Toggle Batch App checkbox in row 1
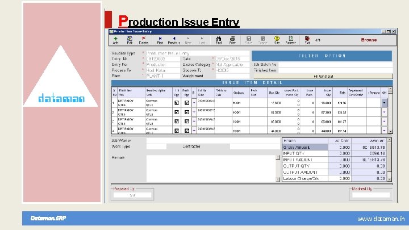Screen dimensions: 409x230 (x=187, y=103)
